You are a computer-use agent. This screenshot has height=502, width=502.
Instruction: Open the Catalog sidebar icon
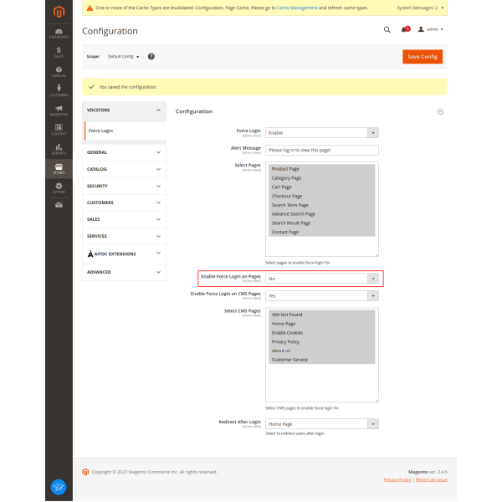59,72
